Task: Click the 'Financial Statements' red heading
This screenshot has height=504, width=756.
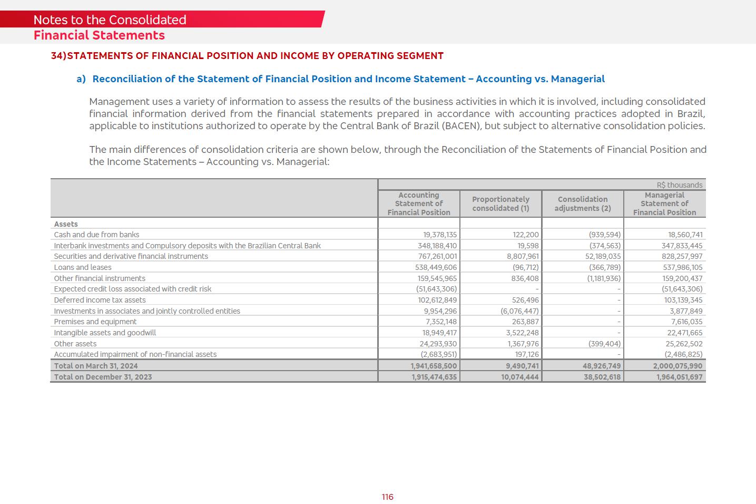Action: point(99,35)
